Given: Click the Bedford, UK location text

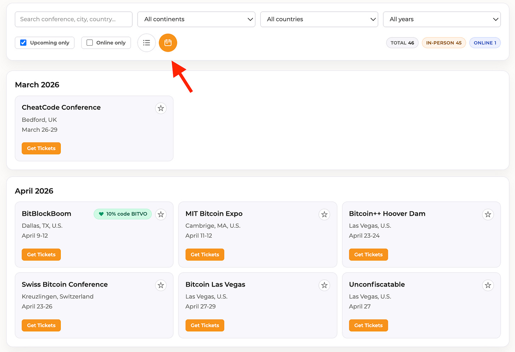Looking at the screenshot, I should tap(39, 120).
